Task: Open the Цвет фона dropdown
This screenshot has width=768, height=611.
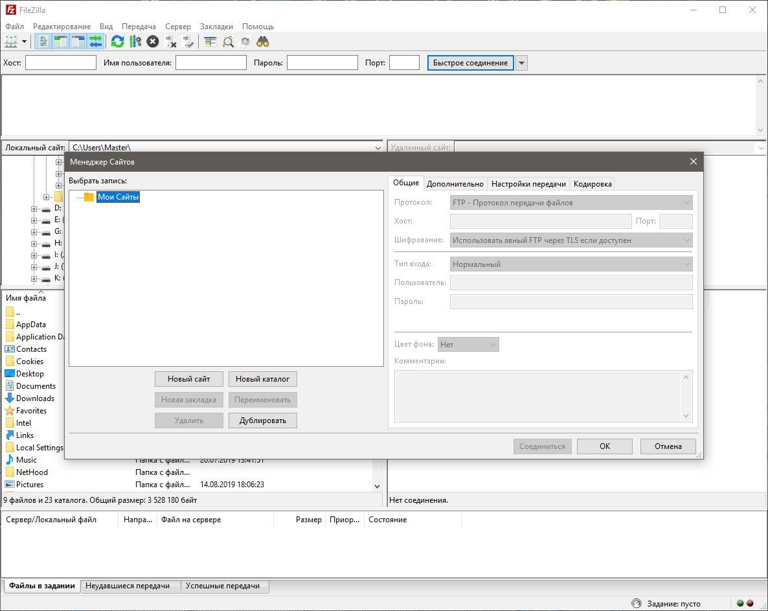Action: [468, 345]
